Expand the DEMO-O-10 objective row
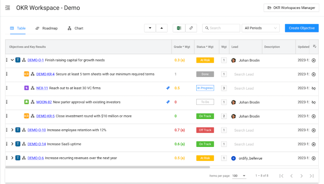The width and height of the screenshot is (324, 184). tap(12, 130)
